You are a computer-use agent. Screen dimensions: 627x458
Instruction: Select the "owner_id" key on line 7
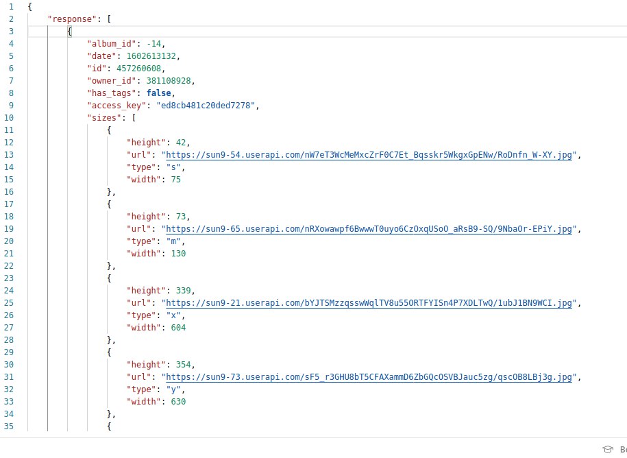112,81
